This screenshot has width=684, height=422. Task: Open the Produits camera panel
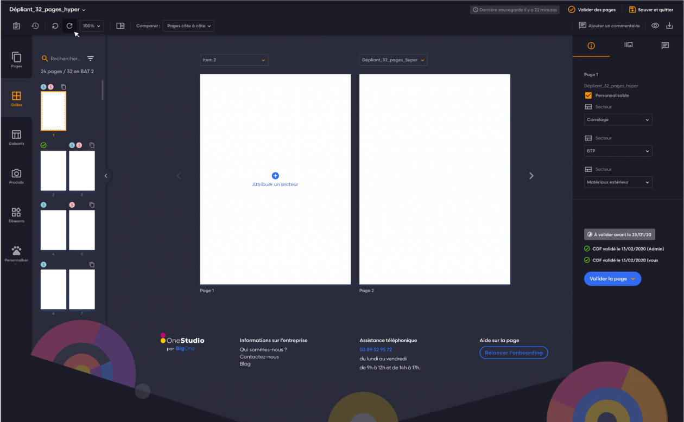point(16,176)
